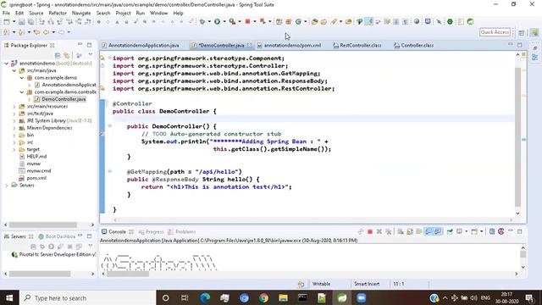Screen dimensions: 542x305
Task: Click Remove All Terminated Launches icon
Action: tap(388, 231)
